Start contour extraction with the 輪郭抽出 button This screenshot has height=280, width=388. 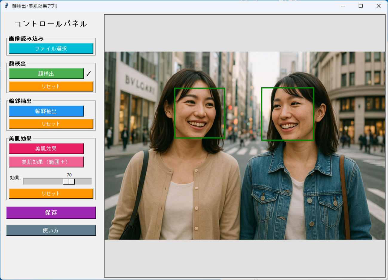(x=46, y=111)
